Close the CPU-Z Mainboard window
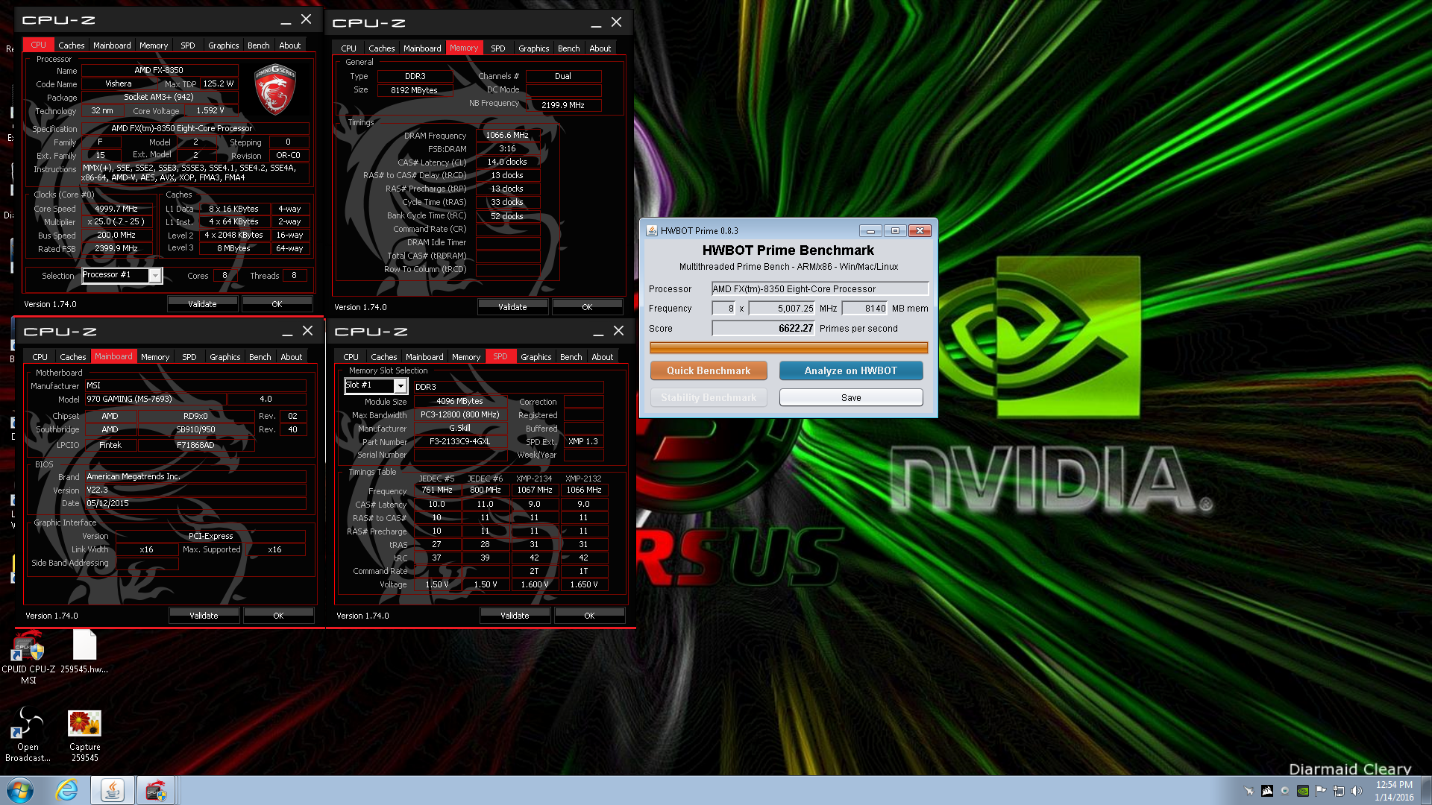This screenshot has height=805, width=1432. click(307, 331)
